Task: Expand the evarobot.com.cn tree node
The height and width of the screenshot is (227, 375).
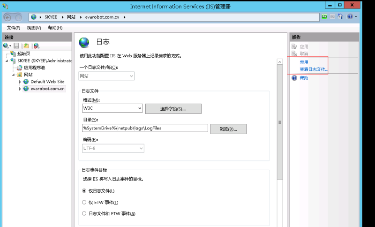Action: (20, 89)
